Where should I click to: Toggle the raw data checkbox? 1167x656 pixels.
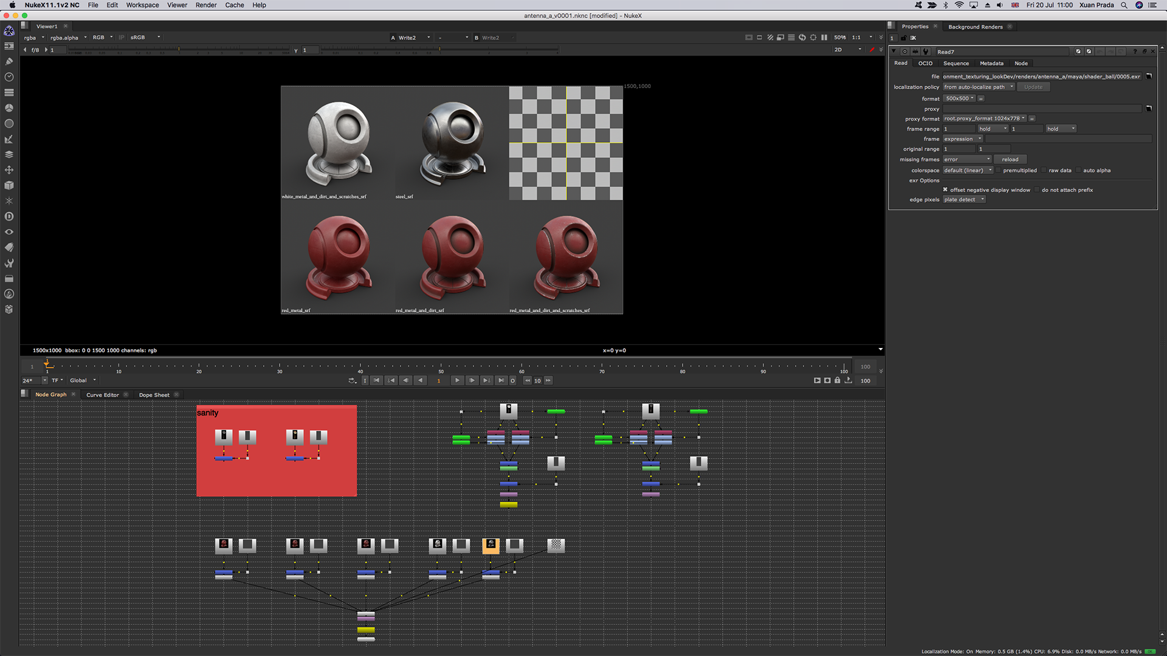1044,171
